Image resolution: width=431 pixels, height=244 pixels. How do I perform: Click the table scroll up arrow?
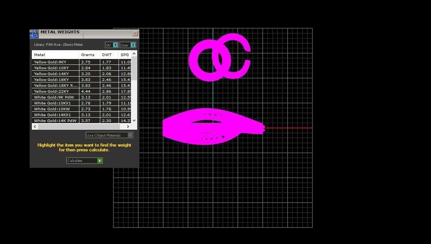click(x=134, y=54)
